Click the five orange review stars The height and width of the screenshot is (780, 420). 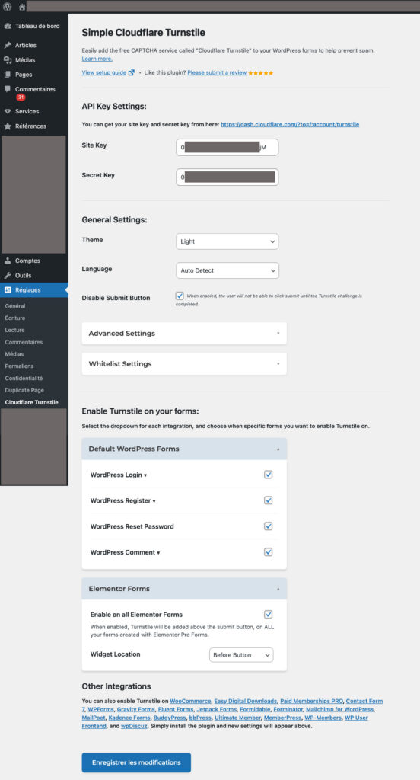(261, 73)
